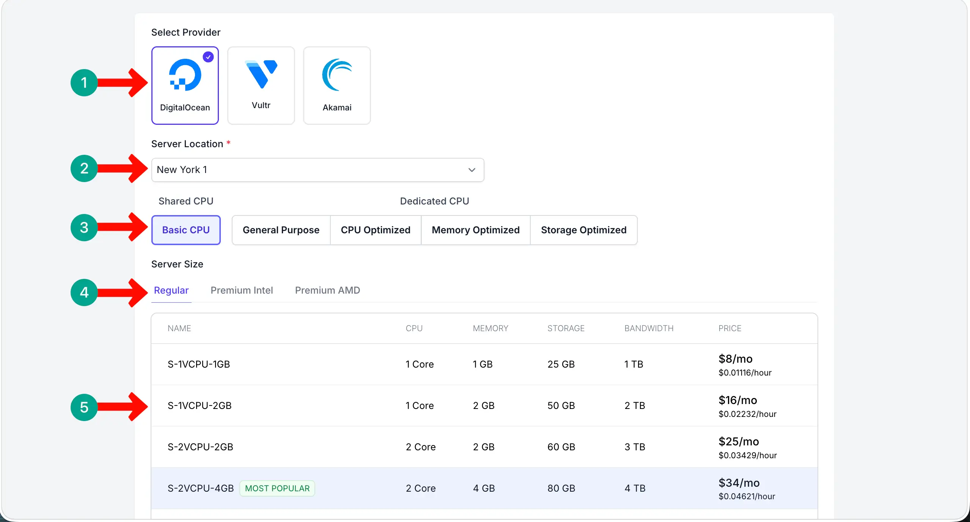Click the 80 GB storage cell

point(561,488)
